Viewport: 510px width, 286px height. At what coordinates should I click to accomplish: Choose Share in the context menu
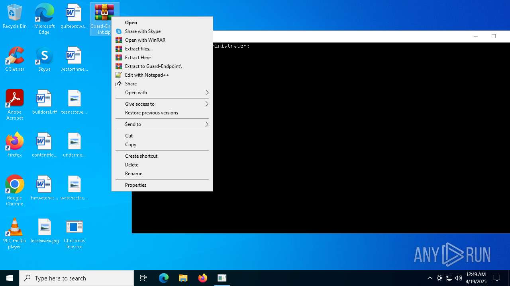pos(162,84)
